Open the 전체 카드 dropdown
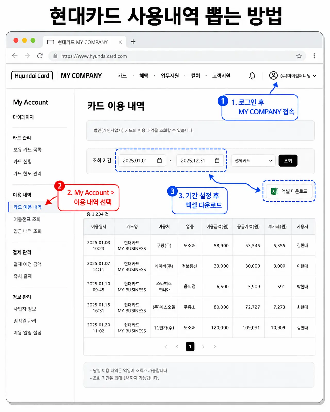 [x=253, y=161]
